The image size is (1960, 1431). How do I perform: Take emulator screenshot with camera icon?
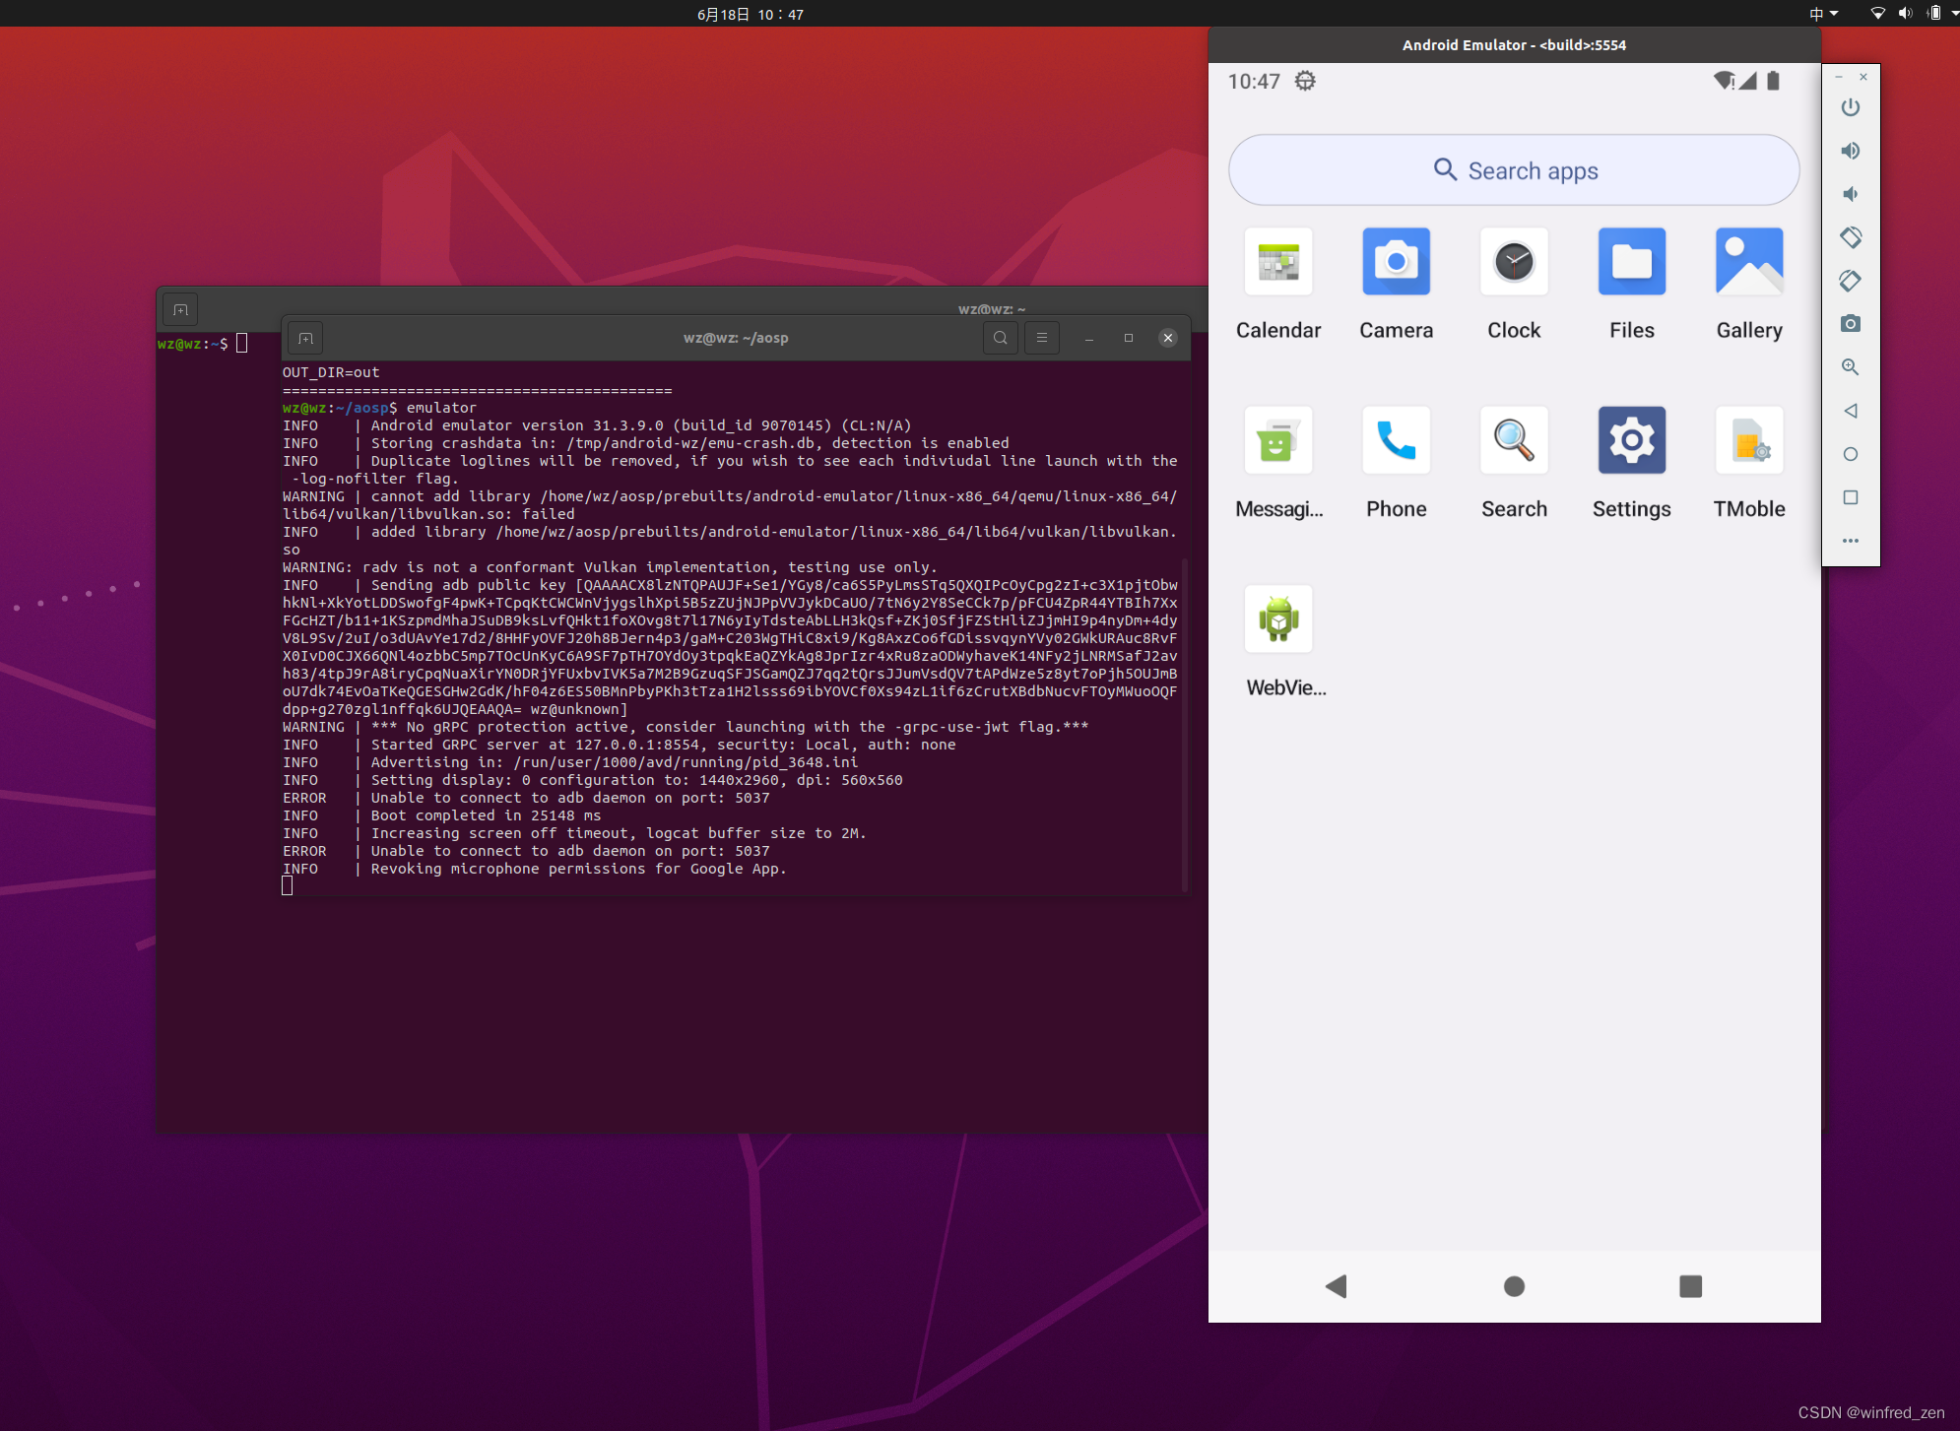coord(1851,324)
